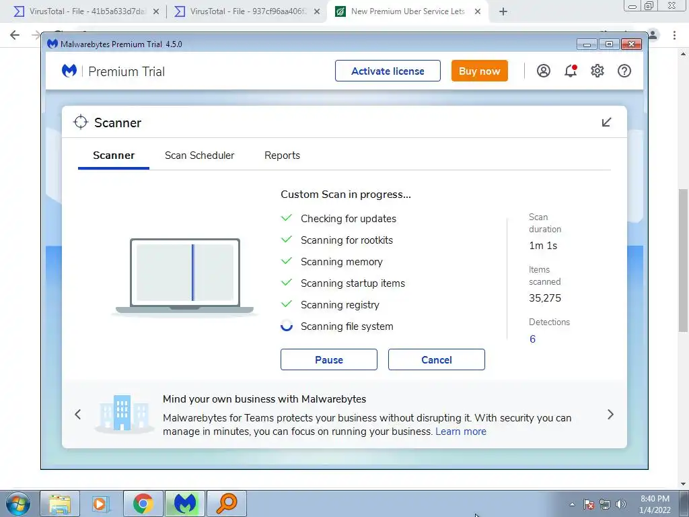The height and width of the screenshot is (517, 689).
Task: Click the Show desktop strip
Action: pos(684,504)
